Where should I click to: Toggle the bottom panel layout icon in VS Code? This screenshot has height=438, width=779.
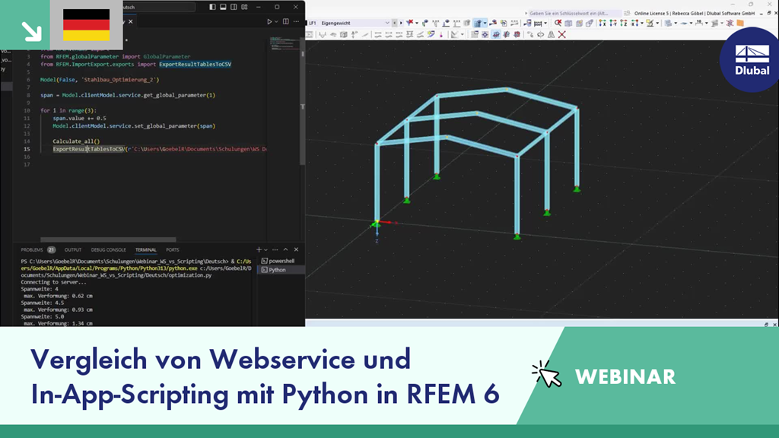[223, 7]
